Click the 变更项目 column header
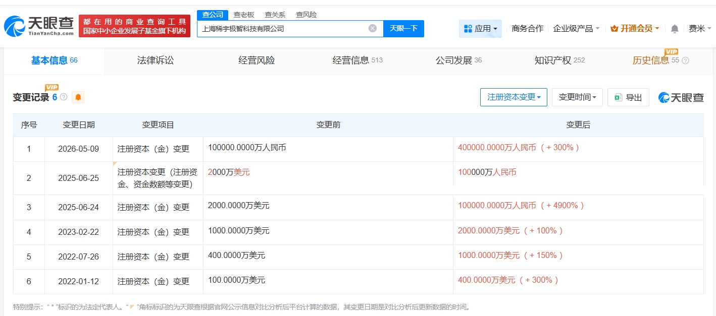 click(x=158, y=125)
